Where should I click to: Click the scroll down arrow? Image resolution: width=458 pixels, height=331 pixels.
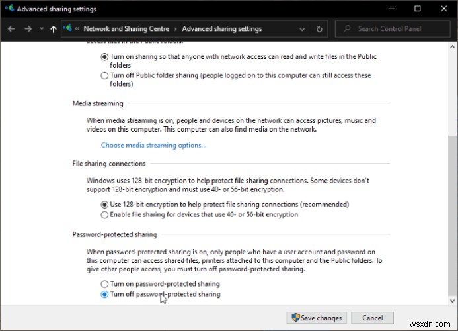[453, 301]
